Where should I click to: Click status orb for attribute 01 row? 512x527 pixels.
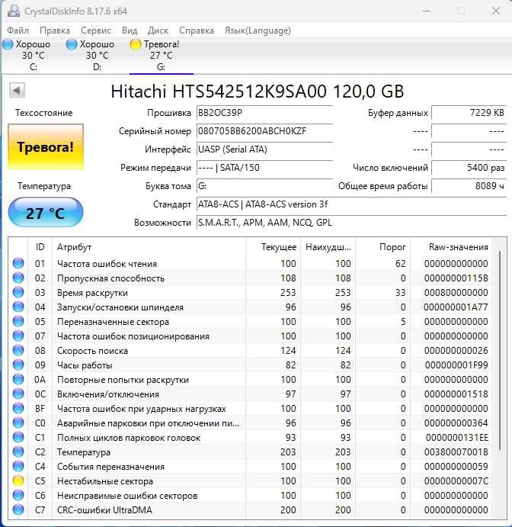click(x=18, y=263)
